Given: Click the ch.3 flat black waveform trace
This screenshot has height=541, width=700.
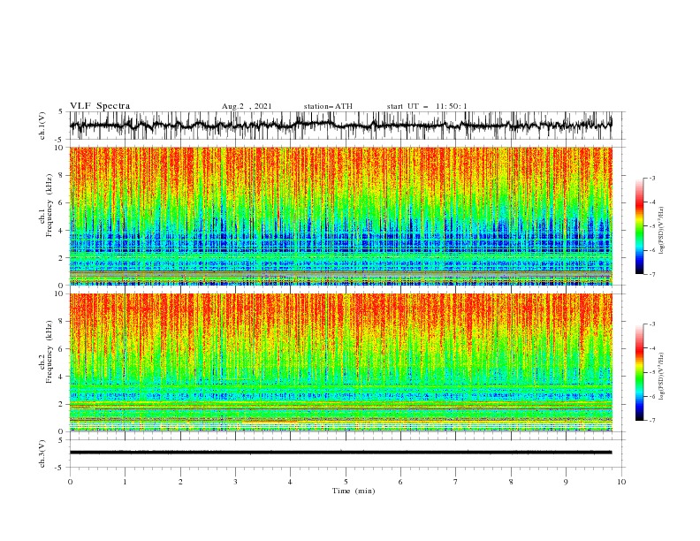Looking at the screenshot, I should pos(340,453).
